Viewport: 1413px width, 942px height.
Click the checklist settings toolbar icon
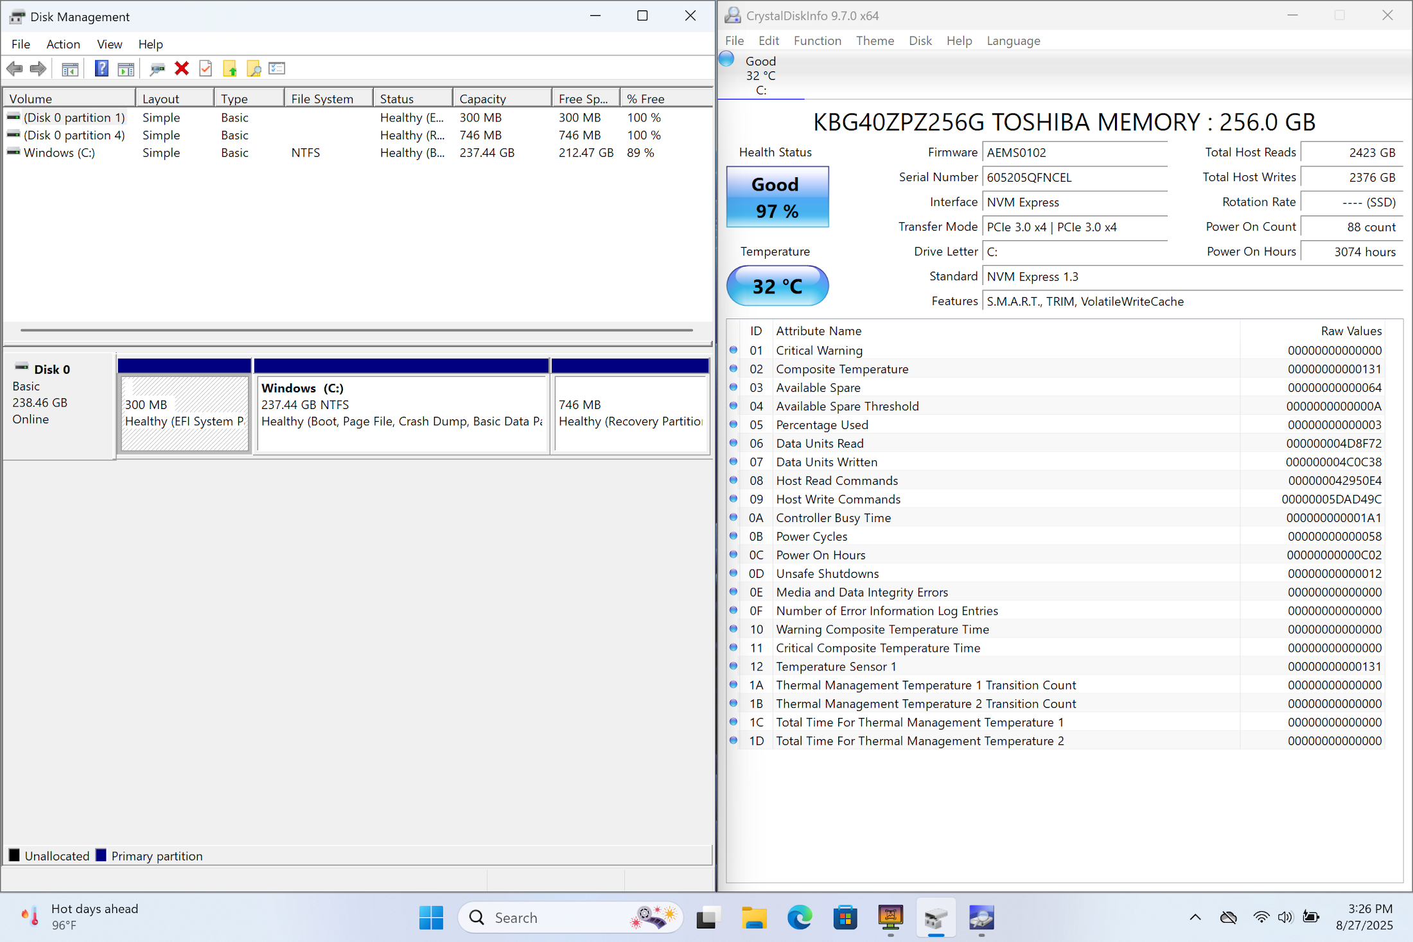click(277, 68)
